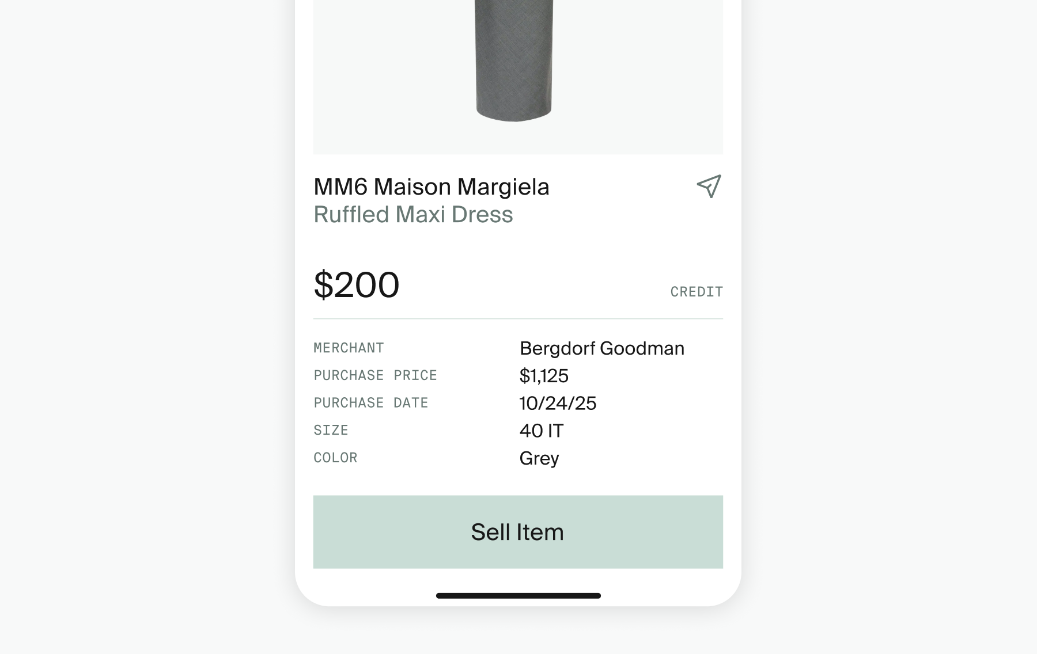This screenshot has height=654, width=1037.
Task: Click the PURCHASE DATE label
Action: [370, 403]
